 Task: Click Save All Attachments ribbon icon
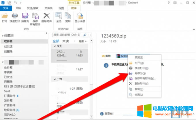35,16
